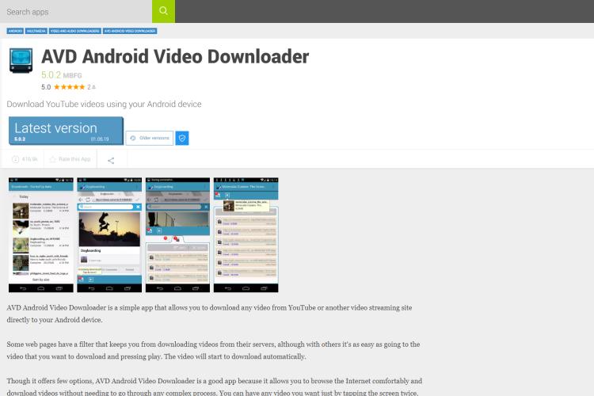Open the Android breadcrumb tag
The image size is (594, 396).
(15, 31)
